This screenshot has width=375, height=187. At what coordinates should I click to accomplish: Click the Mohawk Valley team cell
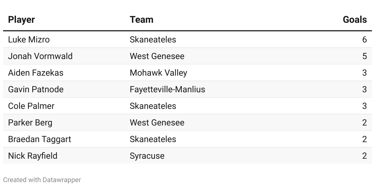(x=158, y=73)
